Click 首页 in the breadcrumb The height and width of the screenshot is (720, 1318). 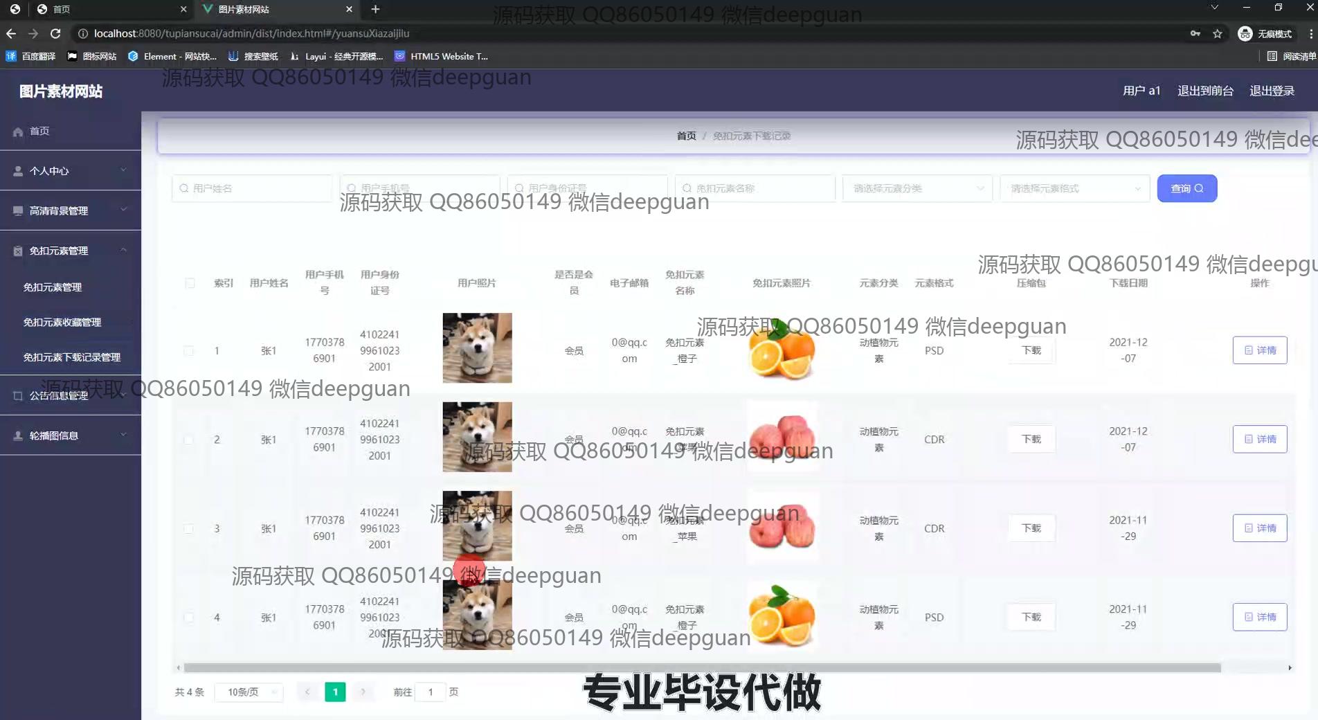[x=686, y=136]
